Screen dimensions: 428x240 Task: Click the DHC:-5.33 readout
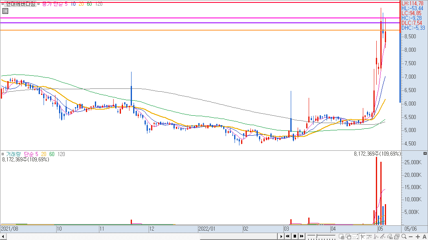(413, 28)
